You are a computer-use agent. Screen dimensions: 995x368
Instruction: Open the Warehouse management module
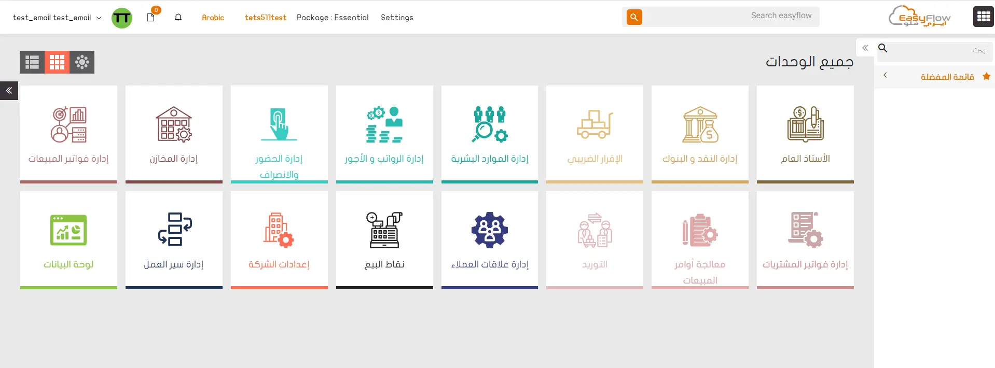pyautogui.click(x=174, y=134)
